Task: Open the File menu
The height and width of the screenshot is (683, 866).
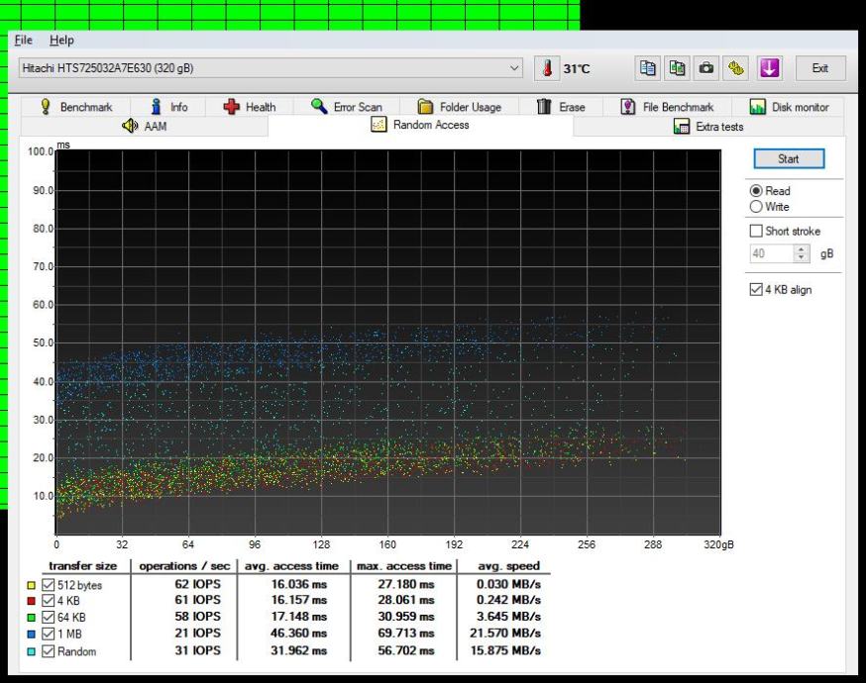Action: [23, 40]
